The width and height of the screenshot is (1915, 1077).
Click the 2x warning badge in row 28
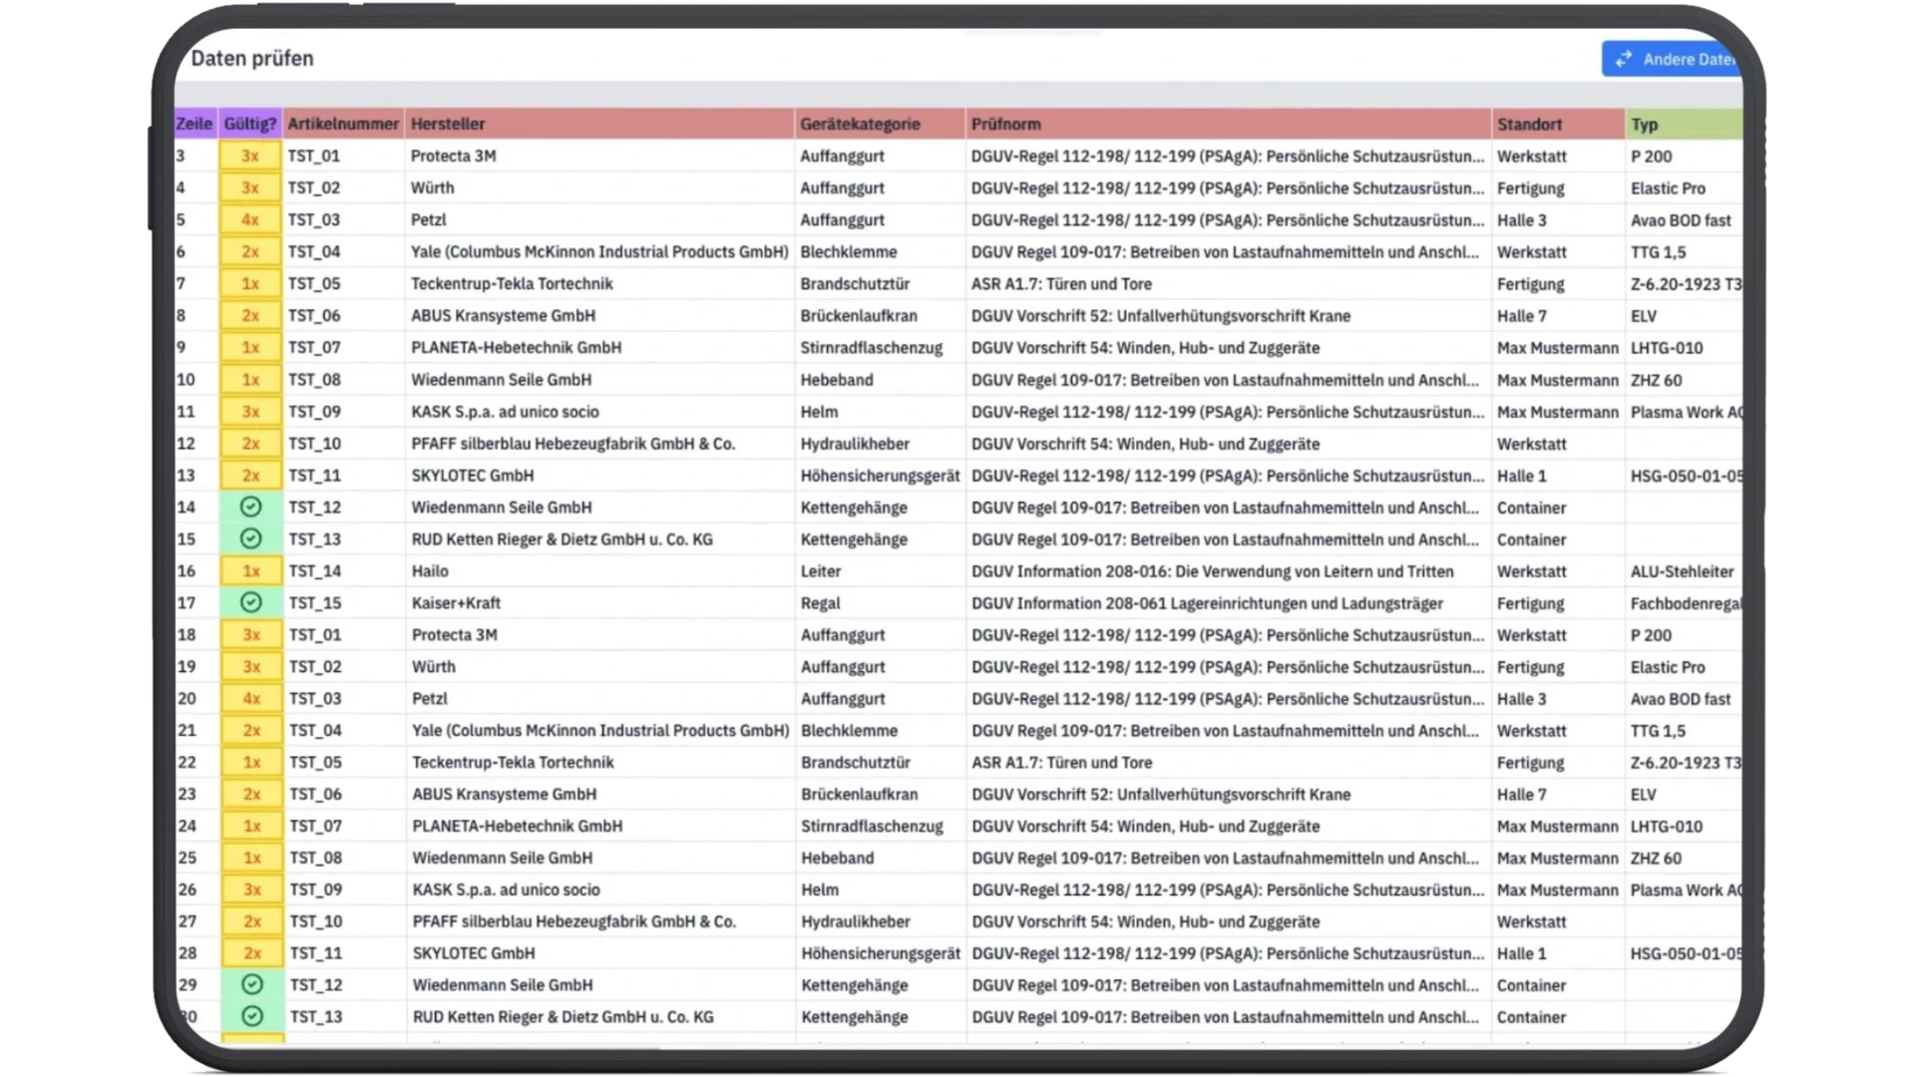pyautogui.click(x=252, y=952)
